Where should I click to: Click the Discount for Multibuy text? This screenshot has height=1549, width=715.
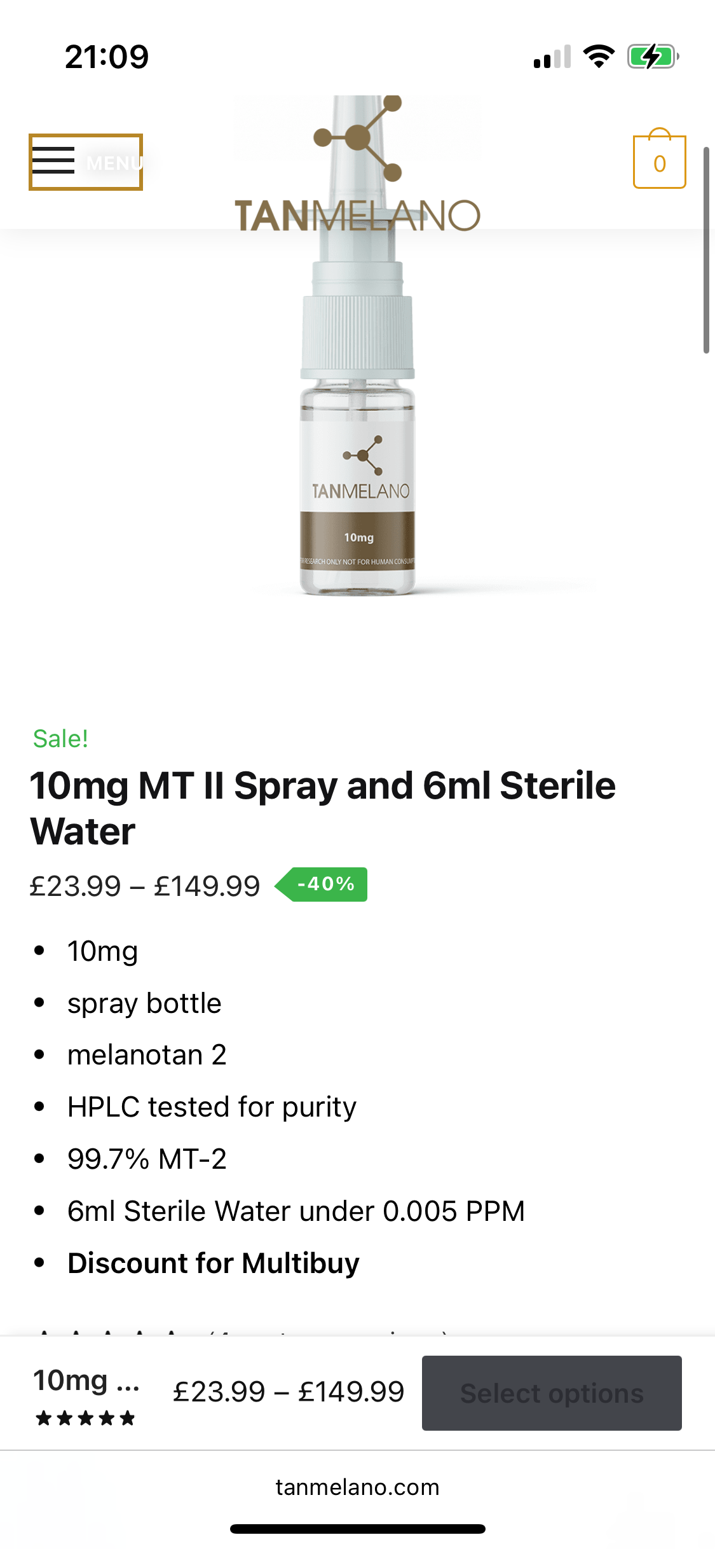pyautogui.click(x=214, y=1263)
